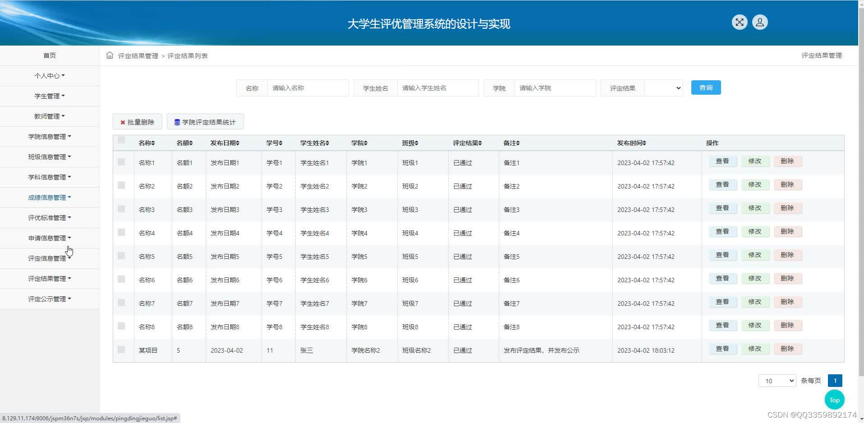Viewport: 864px width, 423px height.
Task: Click 查看 for row 名称6
Action: [722, 278]
